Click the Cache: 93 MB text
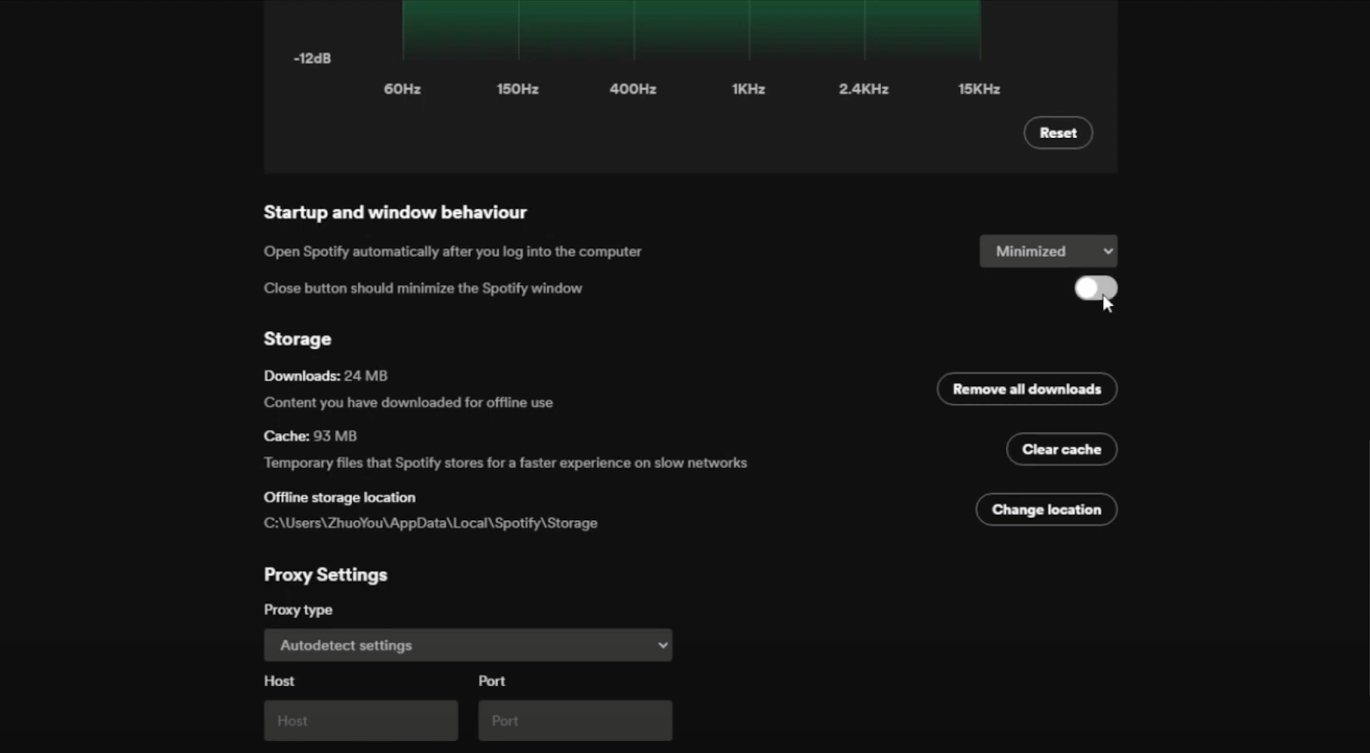The height and width of the screenshot is (753, 1370). pyautogui.click(x=310, y=436)
